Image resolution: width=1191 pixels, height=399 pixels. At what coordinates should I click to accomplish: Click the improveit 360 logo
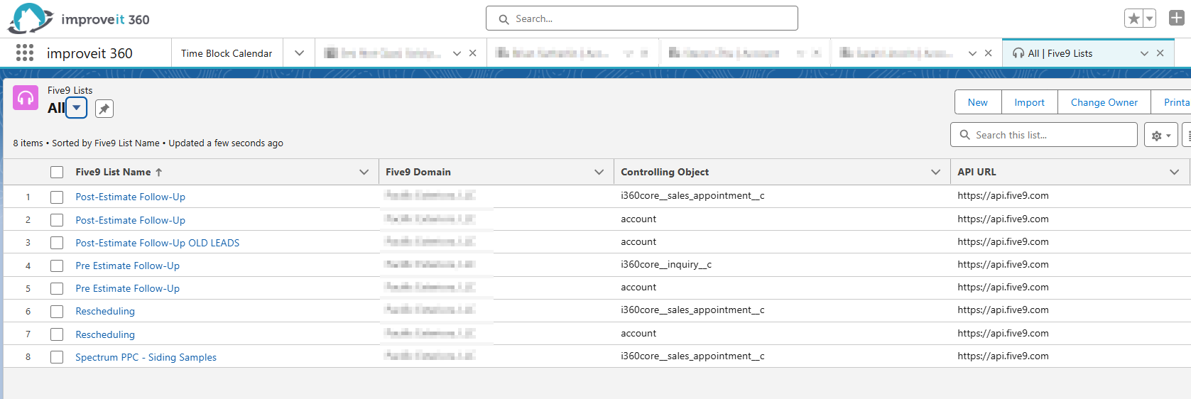79,18
